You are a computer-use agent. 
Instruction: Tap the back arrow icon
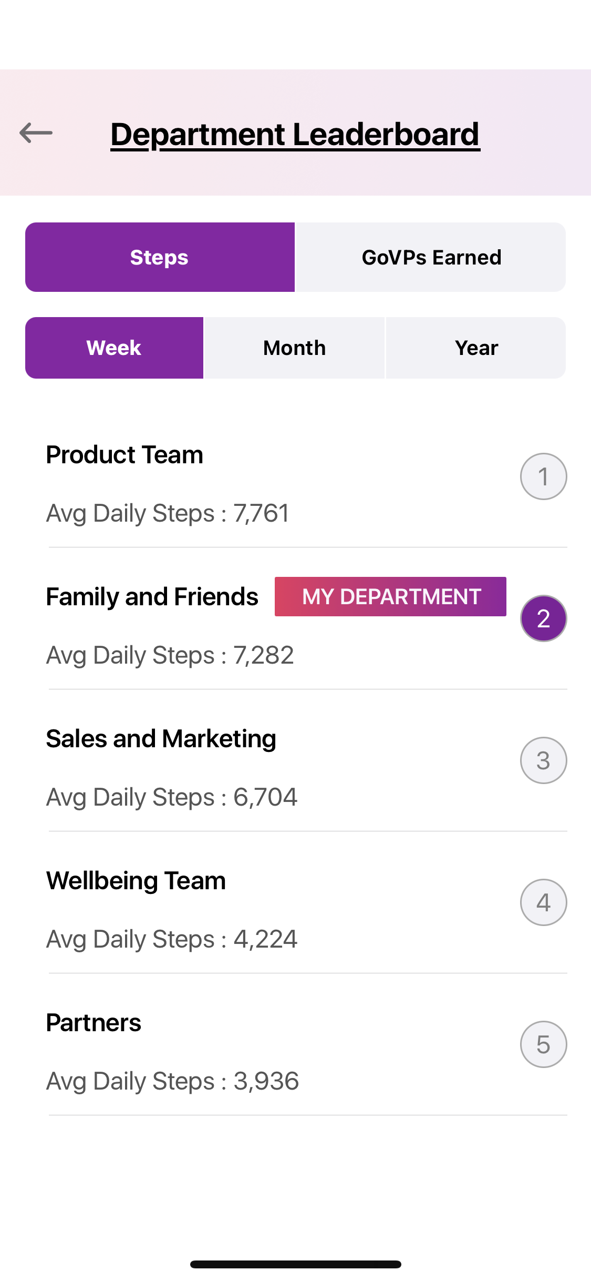click(x=36, y=133)
